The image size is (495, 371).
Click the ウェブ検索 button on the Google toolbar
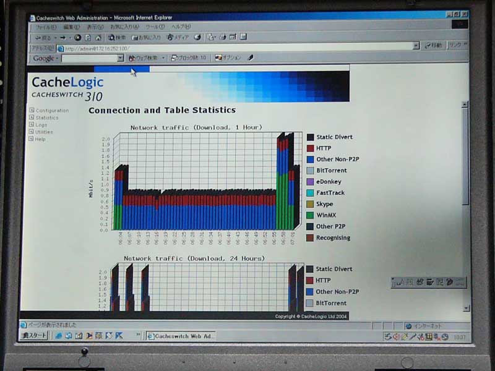144,58
